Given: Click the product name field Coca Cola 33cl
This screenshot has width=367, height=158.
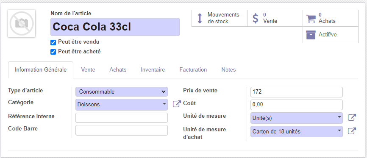Looking at the screenshot, I should click(115, 27).
